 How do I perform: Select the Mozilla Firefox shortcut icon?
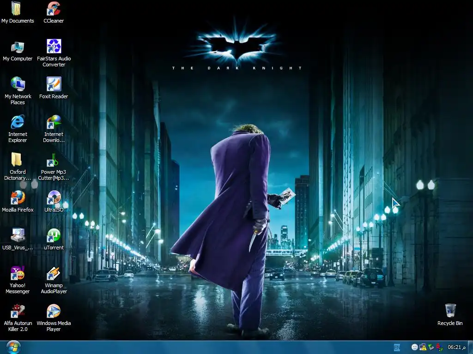18,197
